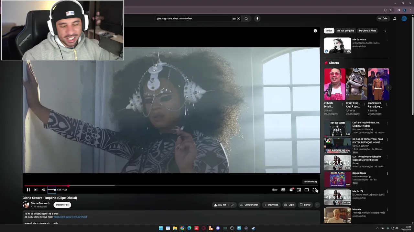
Task: Open more actions ellipsis under video
Action: click(317, 205)
